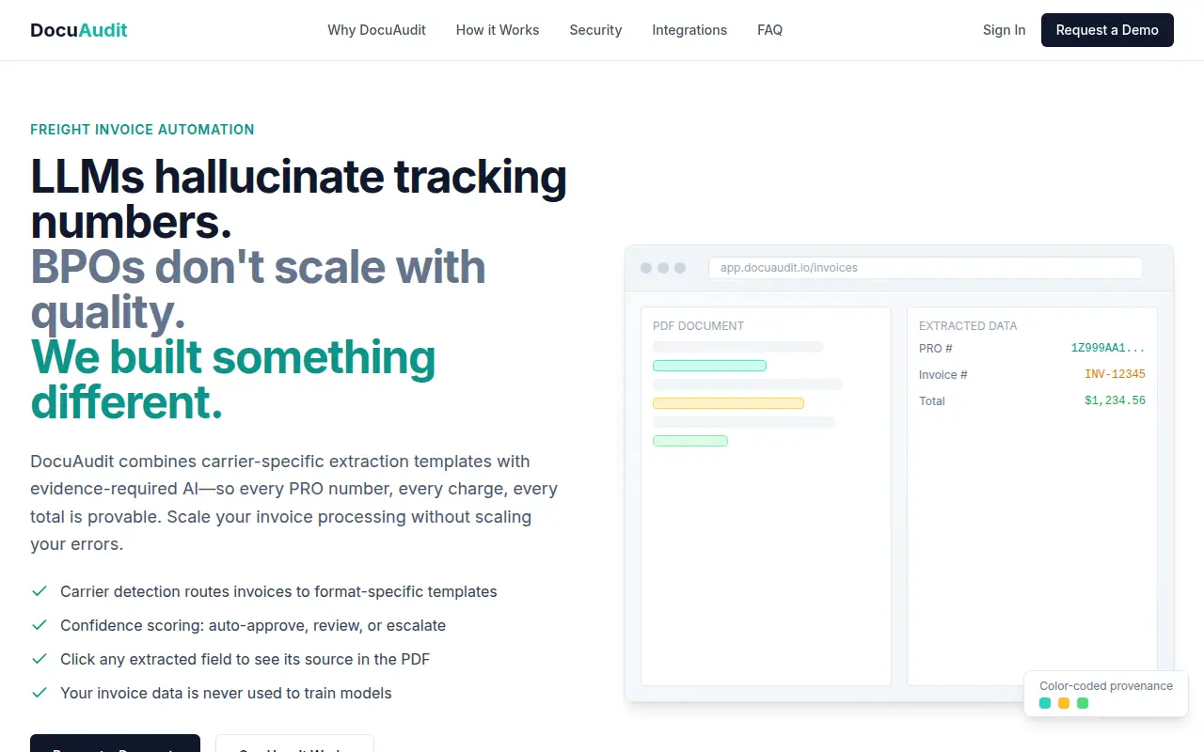Click checkmark icon beside Confidence scoring line
Screen dimensions: 1204x752
pos(40,625)
